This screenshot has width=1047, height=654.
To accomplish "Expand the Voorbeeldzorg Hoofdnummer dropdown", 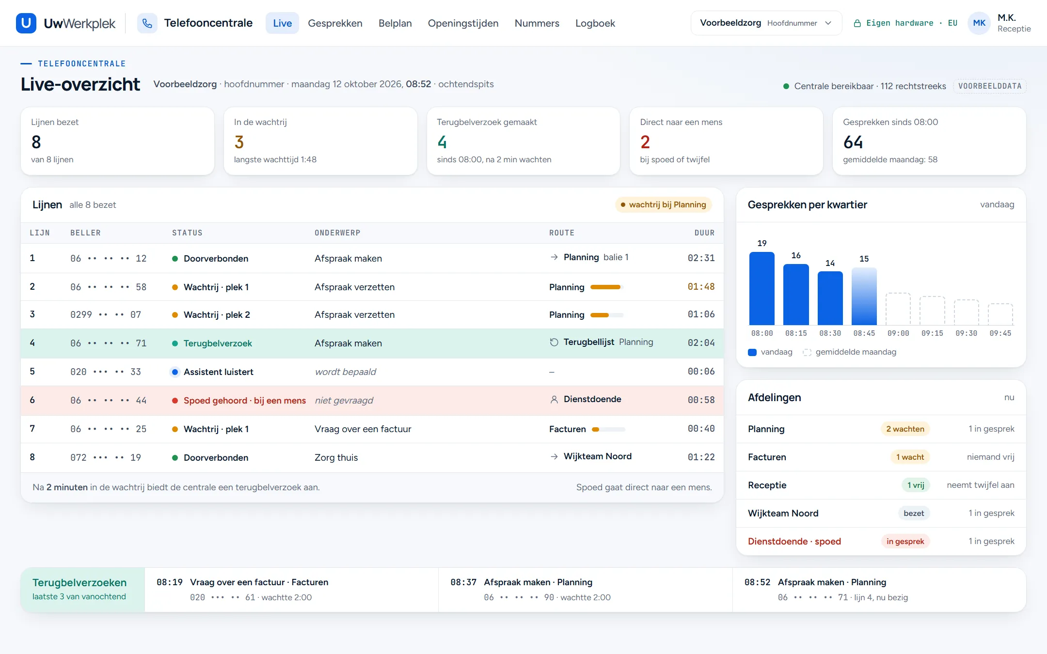I will click(766, 23).
